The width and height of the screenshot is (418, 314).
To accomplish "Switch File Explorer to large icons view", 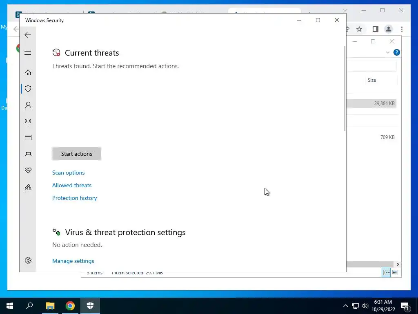I will click(x=395, y=272).
